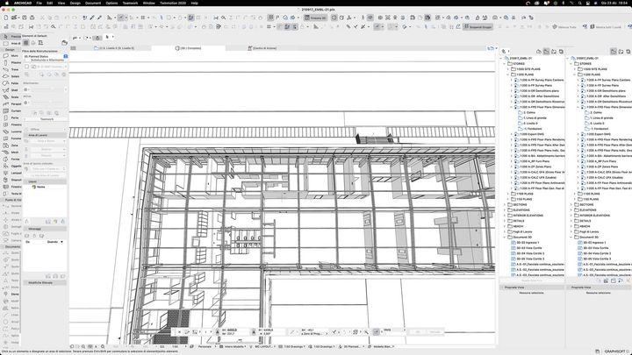Open the Design menu

pyautogui.click(x=75, y=3)
